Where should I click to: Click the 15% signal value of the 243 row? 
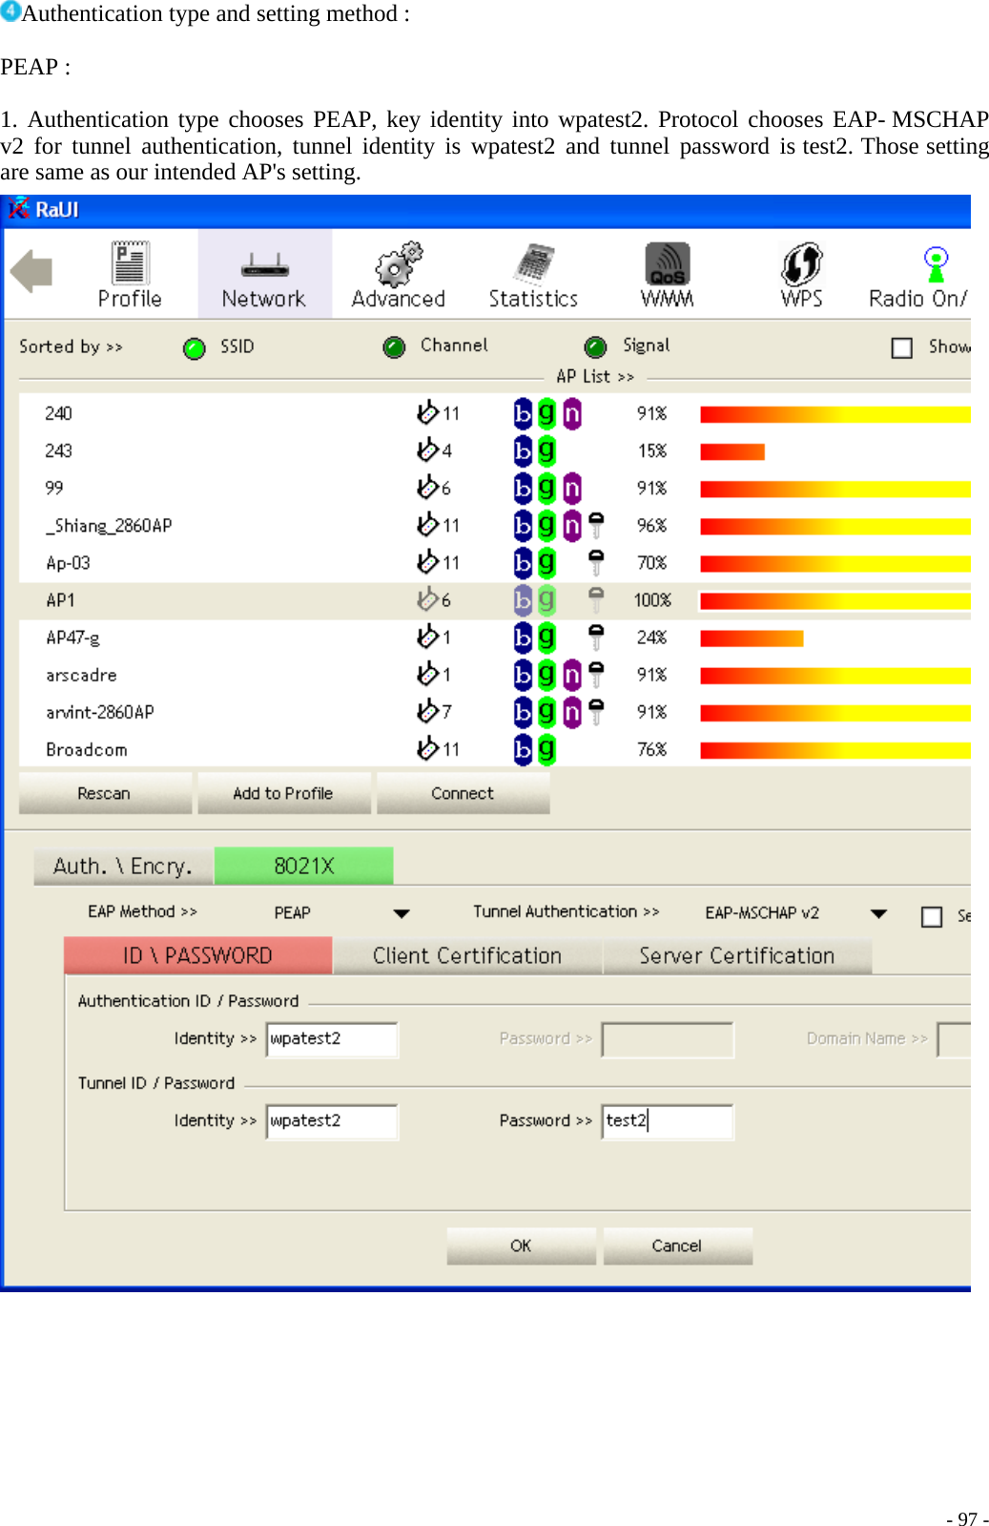pos(652,450)
